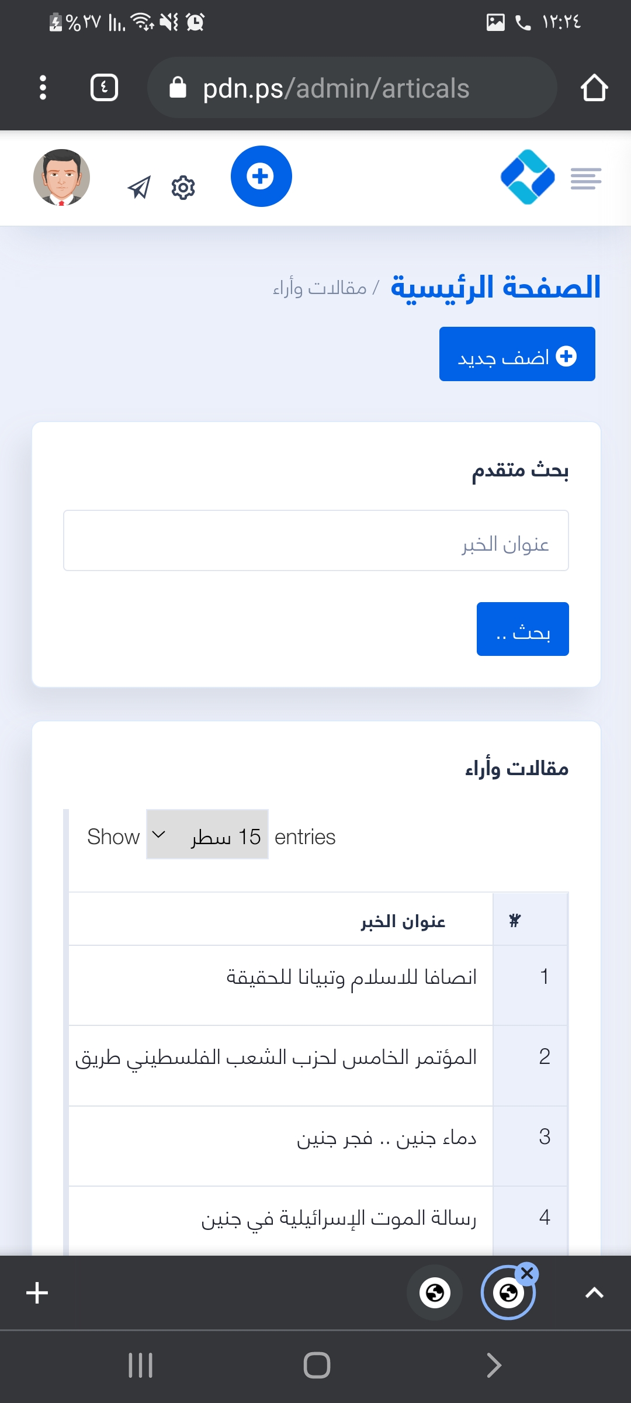This screenshot has height=1403, width=631.
Task: Open article دماء جنين .. فجر جنين
Action: [x=386, y=1138]
